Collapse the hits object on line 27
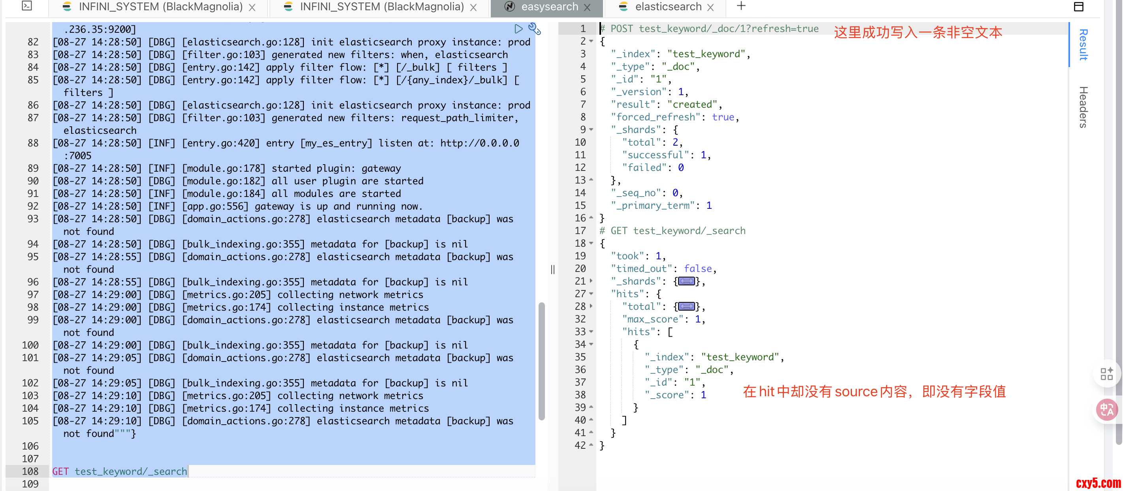 [x=591, y=294]
